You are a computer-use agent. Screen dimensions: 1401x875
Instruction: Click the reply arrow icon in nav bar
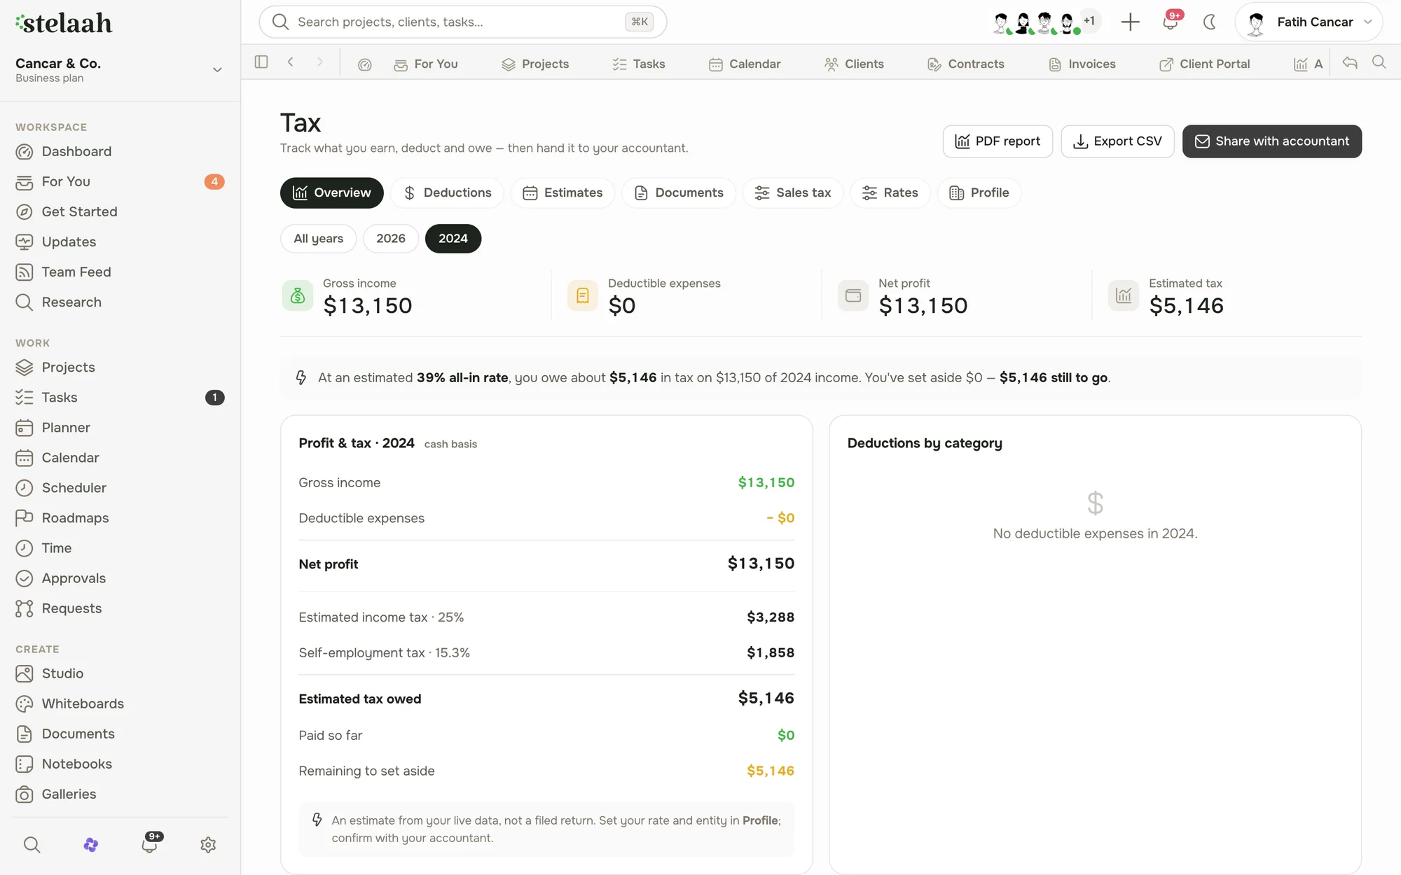[x=1350, y=62]
